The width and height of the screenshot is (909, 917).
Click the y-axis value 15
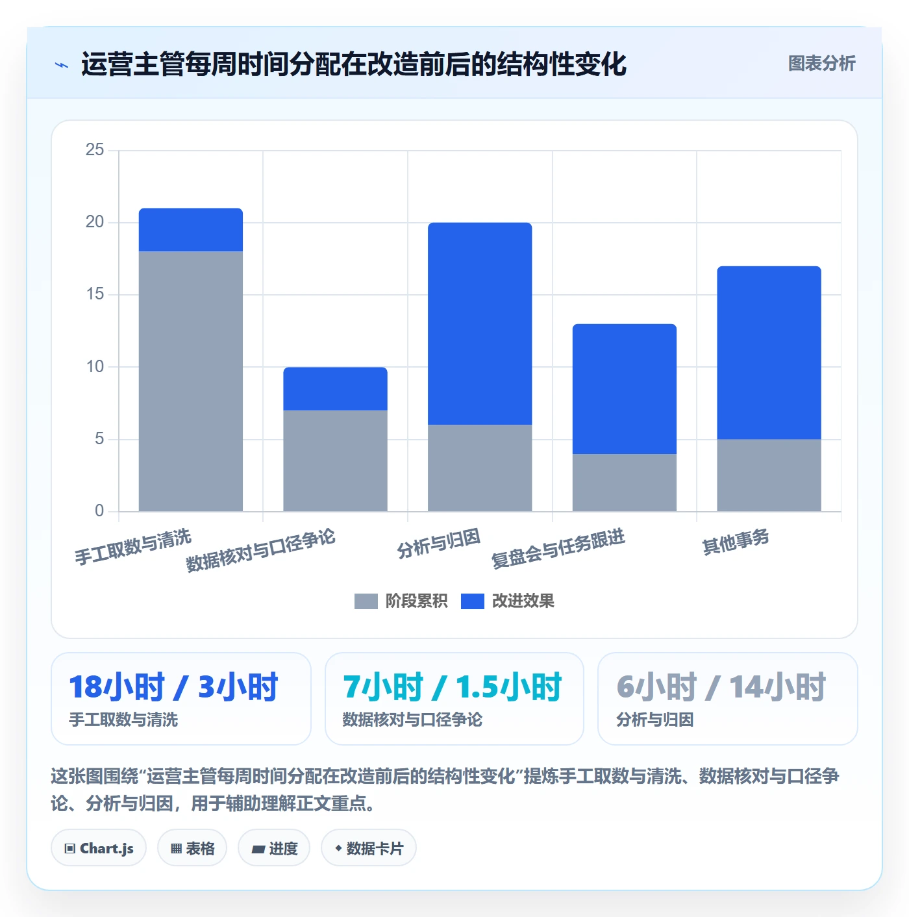point(95,294)
